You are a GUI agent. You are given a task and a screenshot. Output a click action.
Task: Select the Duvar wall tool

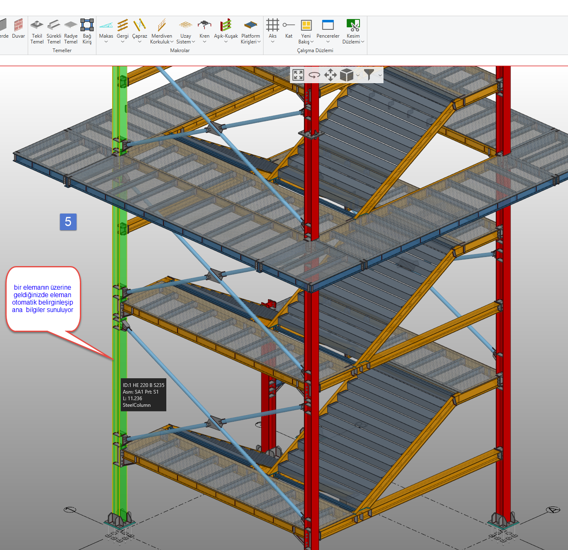pyautogui.click(x=18, y=29)
